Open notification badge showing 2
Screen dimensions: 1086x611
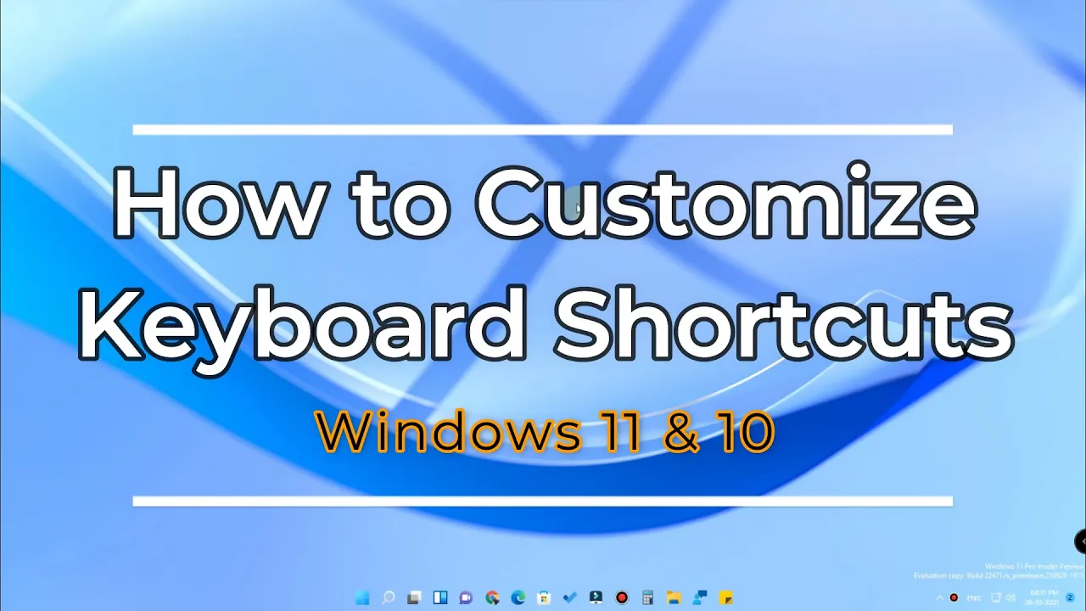1070,597
